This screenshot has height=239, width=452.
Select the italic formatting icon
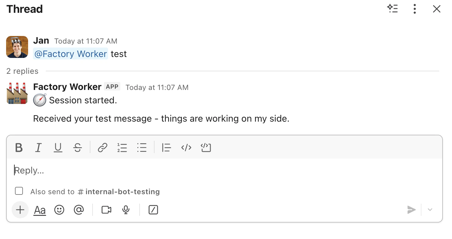38,148
